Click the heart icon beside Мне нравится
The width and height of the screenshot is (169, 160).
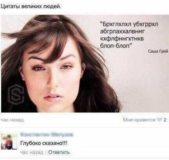click(x=160, y=120)
